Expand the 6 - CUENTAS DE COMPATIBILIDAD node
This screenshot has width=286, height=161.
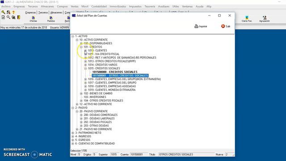(73, 144)
